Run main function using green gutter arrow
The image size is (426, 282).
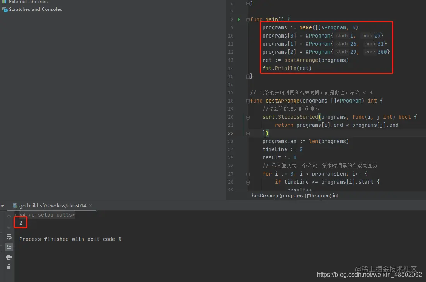tap(239, 19)
